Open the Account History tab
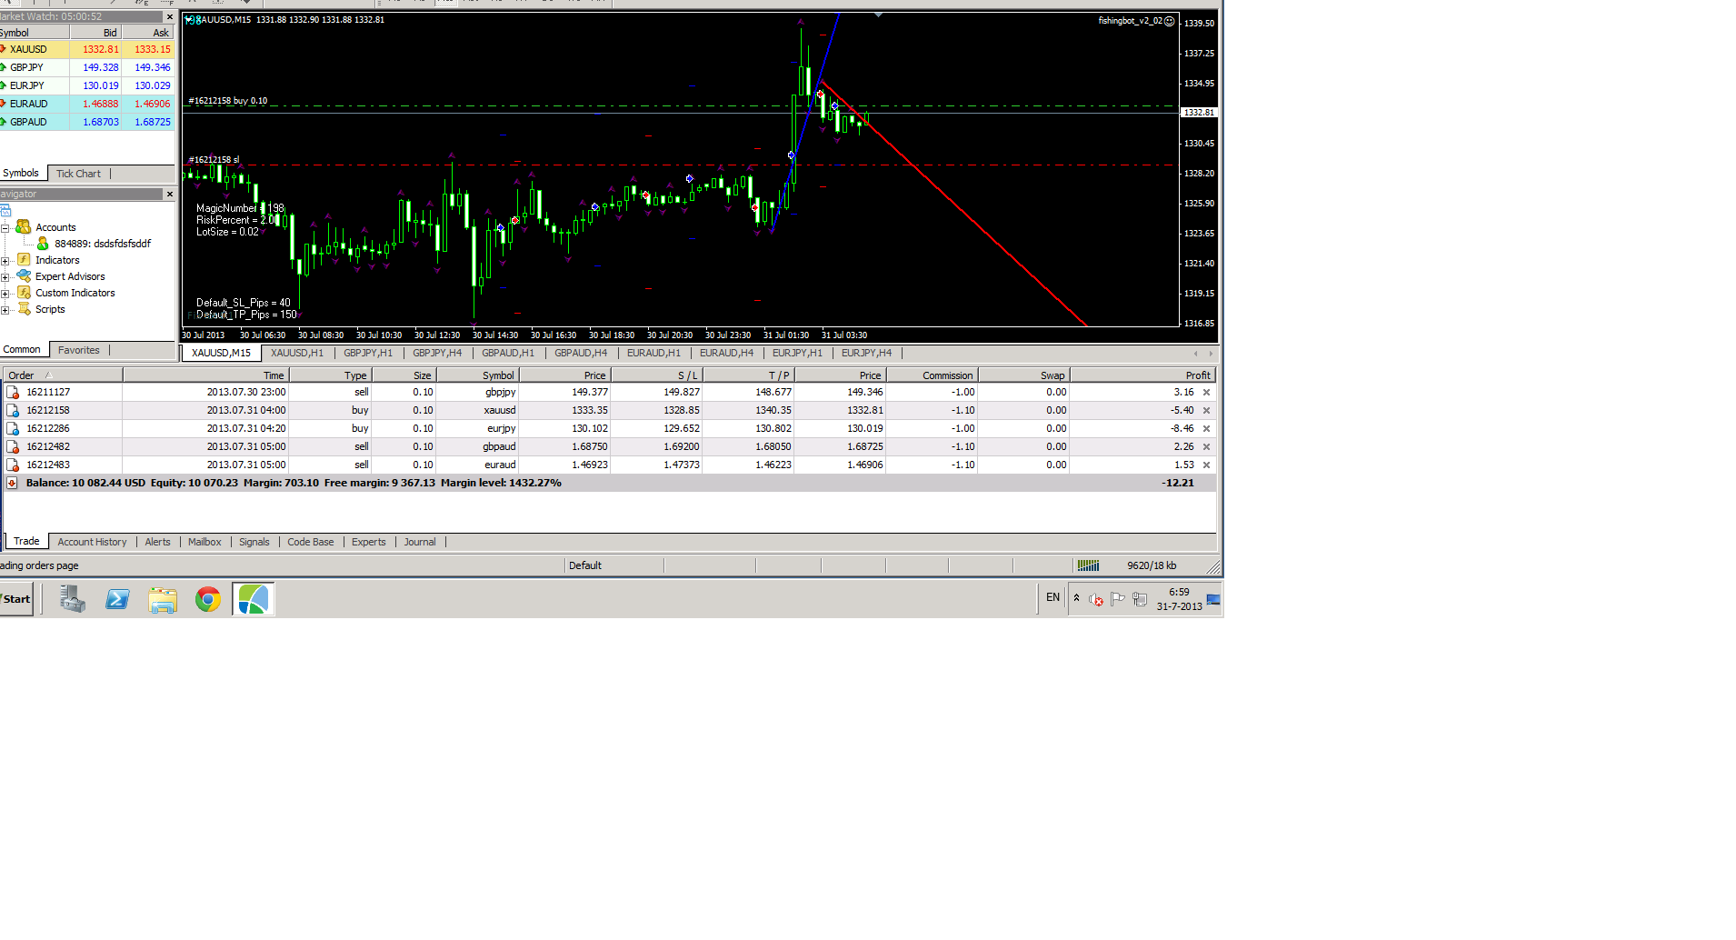Viewport: 1736px width, 940px height. [92, 542]
